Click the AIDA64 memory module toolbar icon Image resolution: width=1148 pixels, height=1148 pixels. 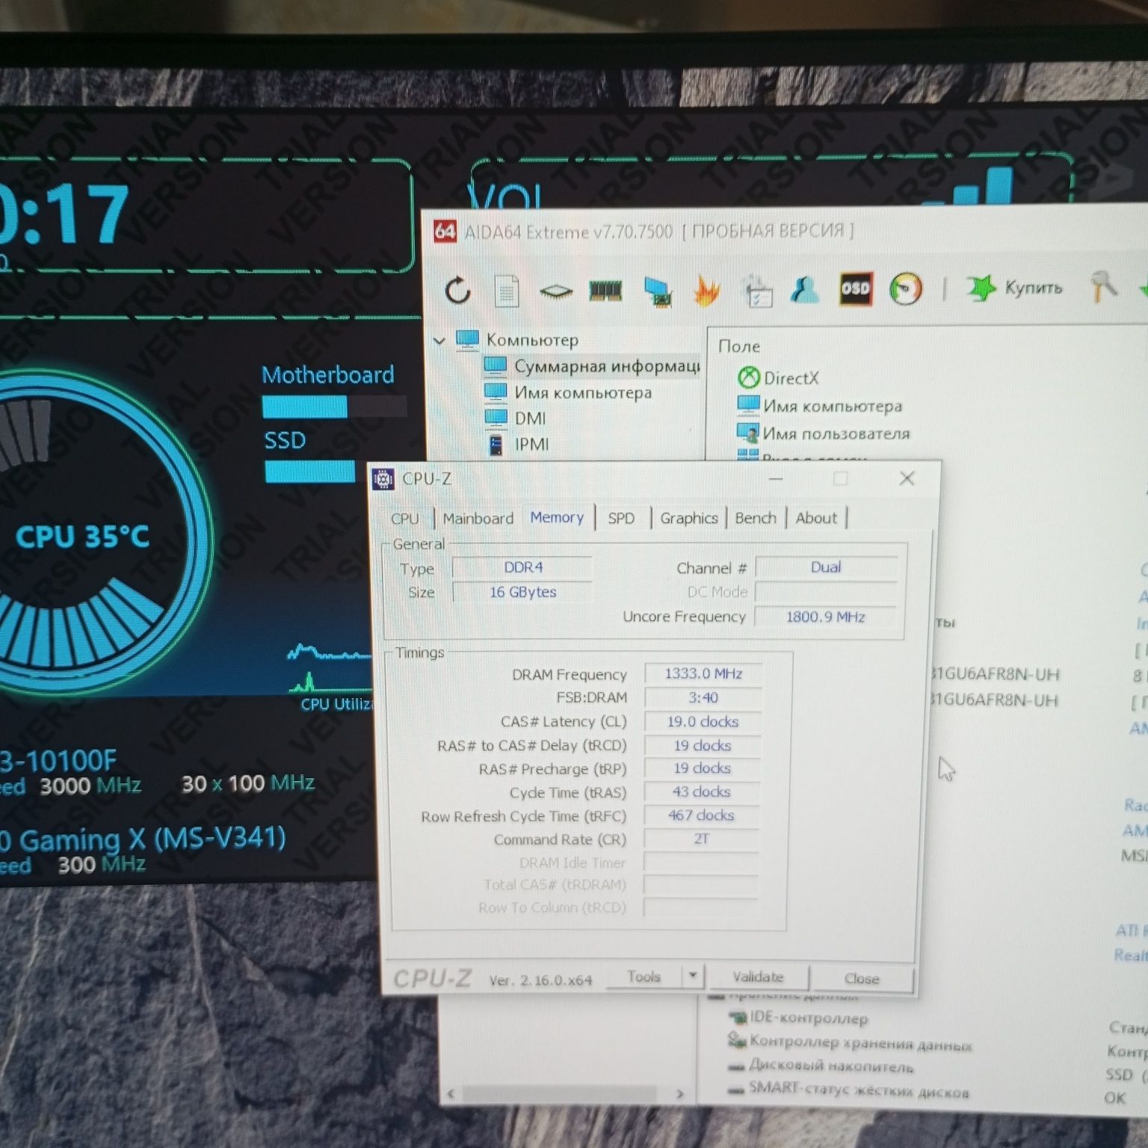605,290
